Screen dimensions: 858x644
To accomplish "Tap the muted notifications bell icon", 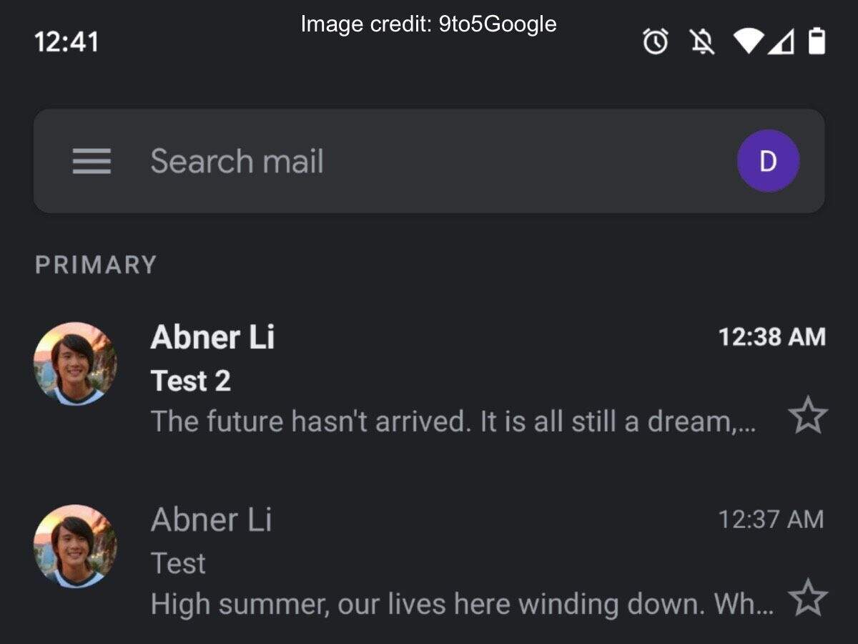I will [x=702, y=42].
